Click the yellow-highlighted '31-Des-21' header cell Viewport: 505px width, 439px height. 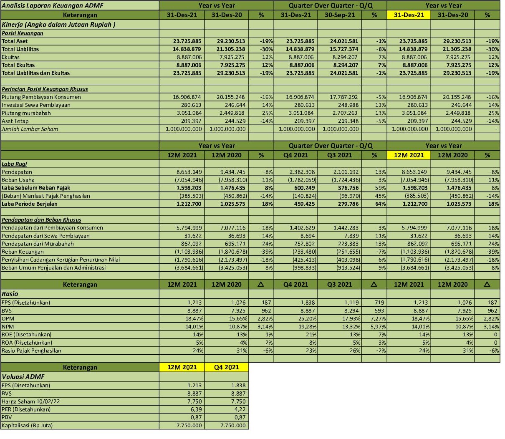[409, 15]
